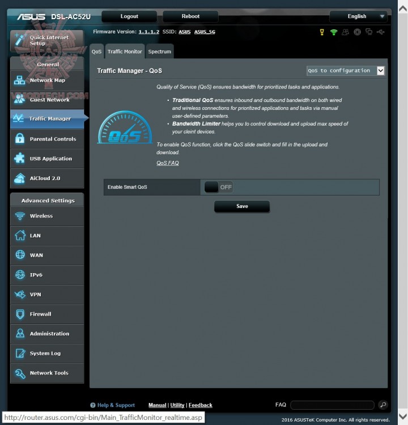The width and height of the screenshot is (408, 425).
Task: Click the General section header
Action: point(47,65)
